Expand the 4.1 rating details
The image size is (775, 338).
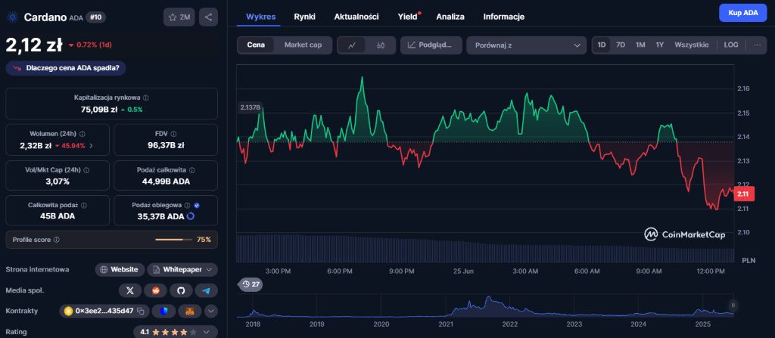pyautogui.click(x=175, y=332)
